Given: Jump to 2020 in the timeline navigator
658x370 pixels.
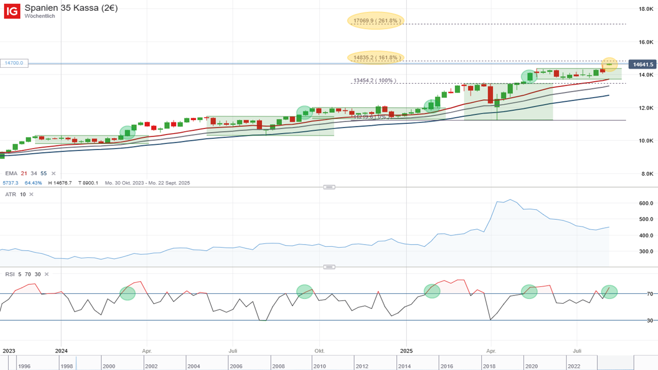Looking at the screenshot, I should tap(532, 366).
